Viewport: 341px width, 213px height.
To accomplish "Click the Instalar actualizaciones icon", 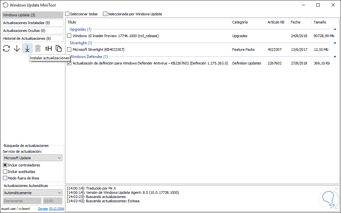I will click(27, 48).
